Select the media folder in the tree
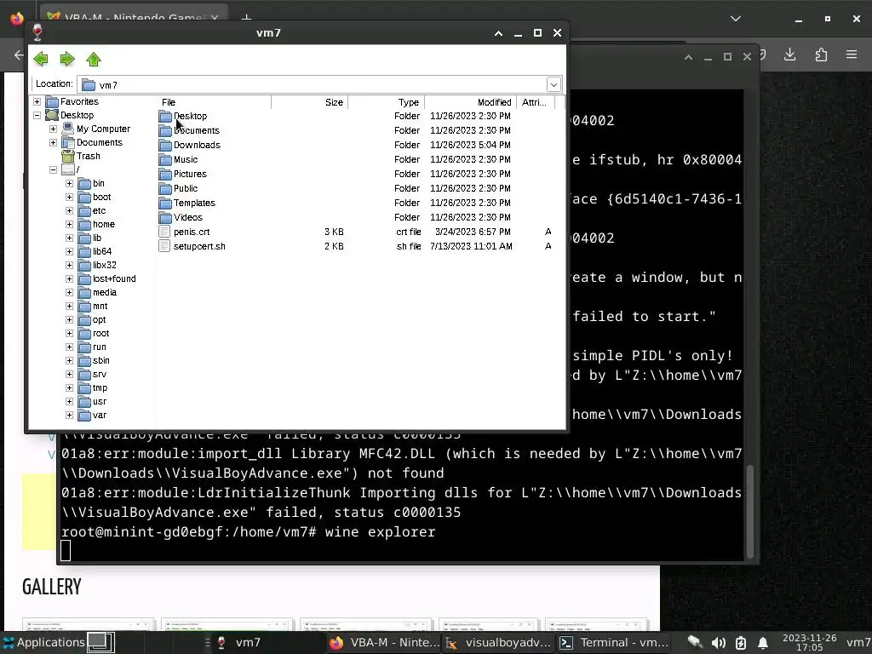This screenshot has width=872, height=654. [x=105, y=293]
